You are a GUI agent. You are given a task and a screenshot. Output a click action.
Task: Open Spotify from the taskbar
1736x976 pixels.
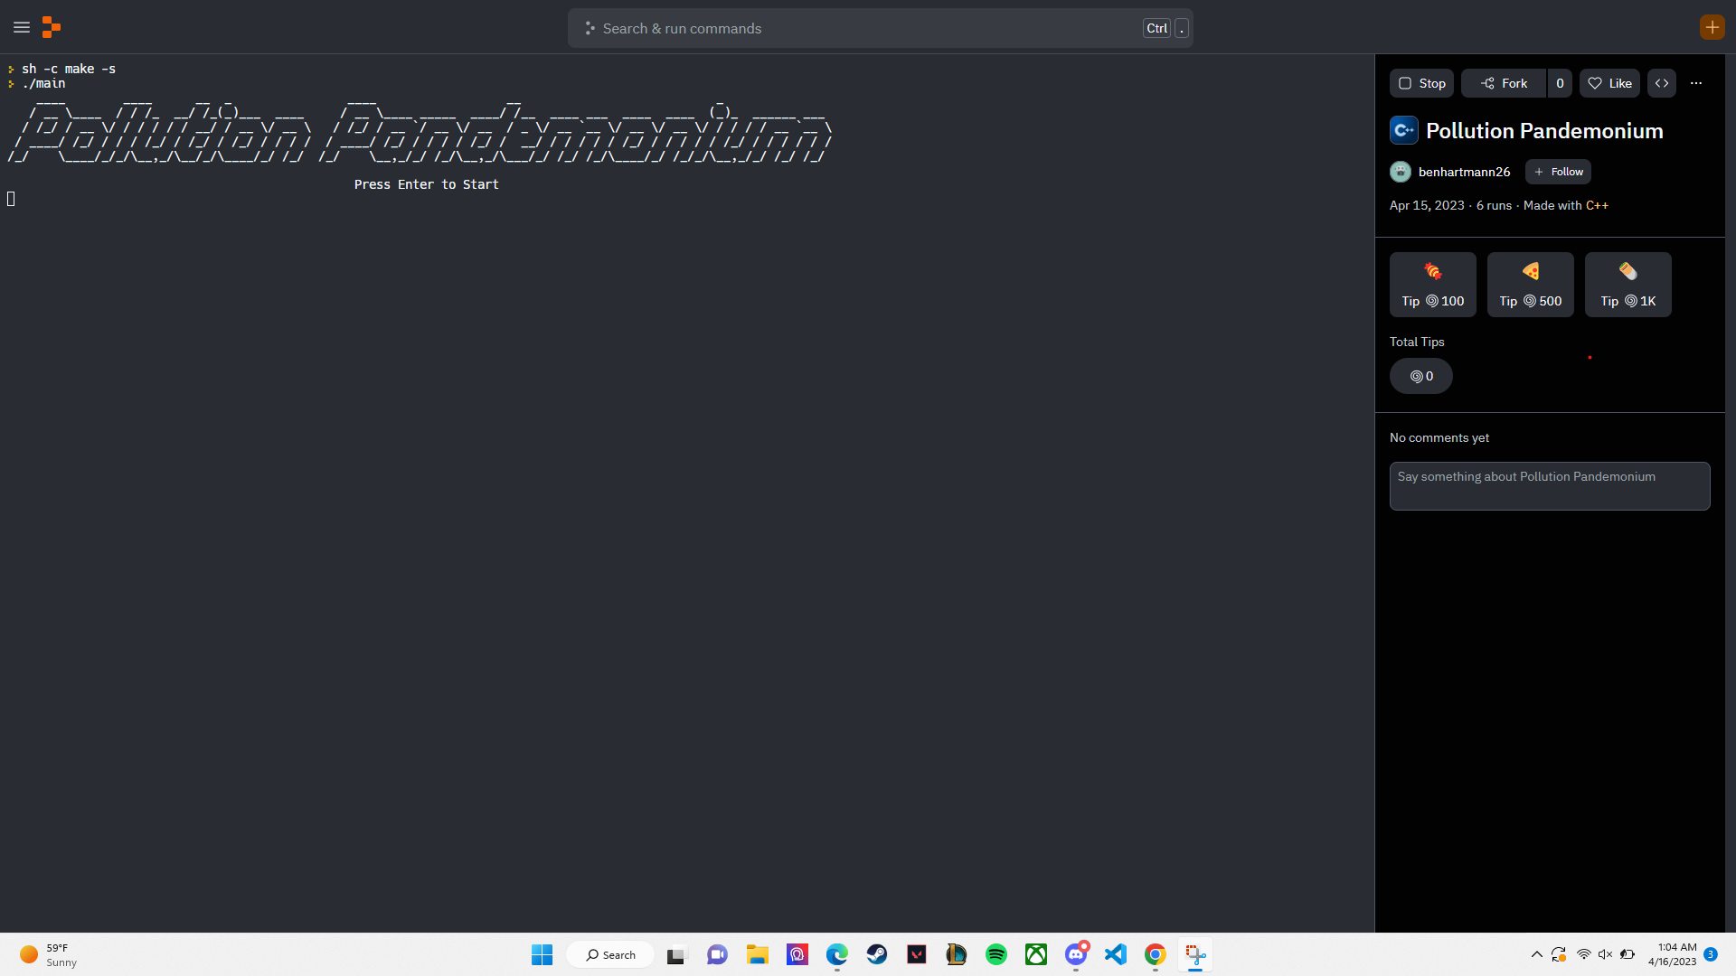996,954
